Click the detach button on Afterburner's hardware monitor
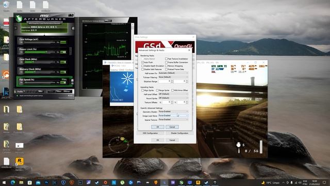The image size is (330, 186). 108,21
